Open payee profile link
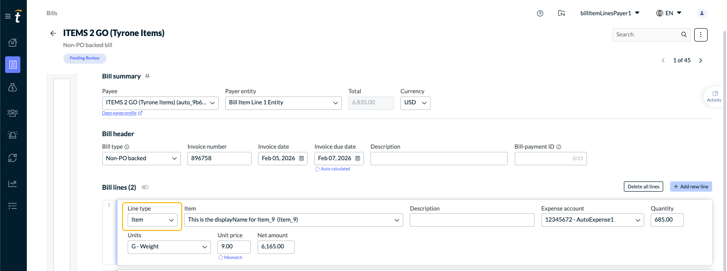Image resolution: width=727 pixels, height=271 pixels. [119, 113]
